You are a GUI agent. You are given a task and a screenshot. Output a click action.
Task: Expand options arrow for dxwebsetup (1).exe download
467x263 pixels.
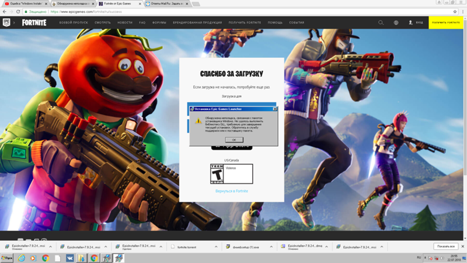271,247
